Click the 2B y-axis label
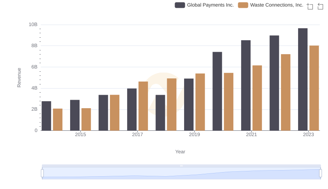 (34, 109)
